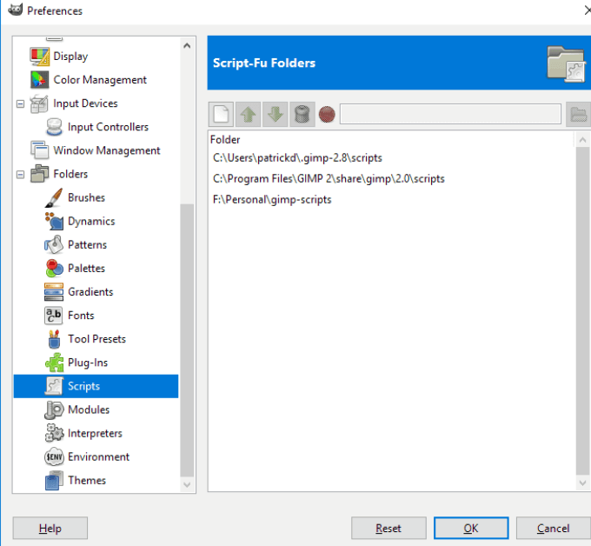Click the Palettes colored circles icon
Image resolution: width=591 pixels, height=546 pixels.
[x=54, y=269]
